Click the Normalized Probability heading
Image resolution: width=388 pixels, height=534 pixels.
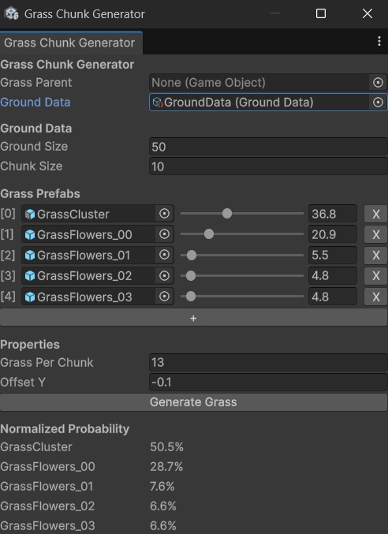coord(65,429)
